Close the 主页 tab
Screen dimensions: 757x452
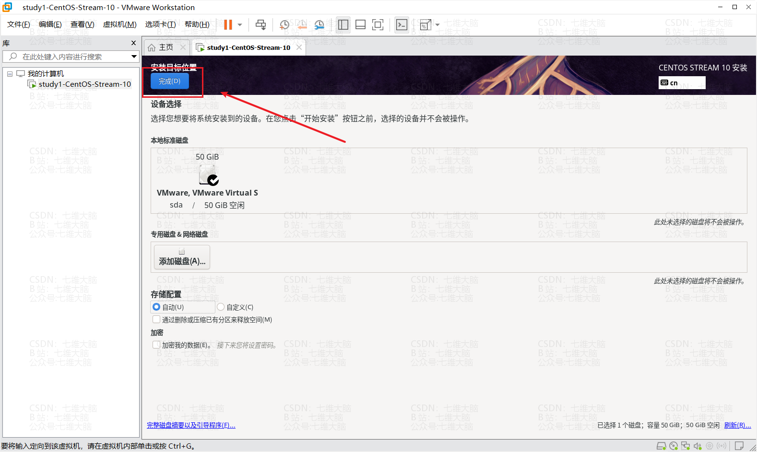183,47
